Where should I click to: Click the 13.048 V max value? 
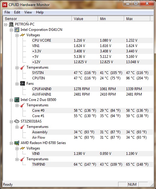[133, 62]
